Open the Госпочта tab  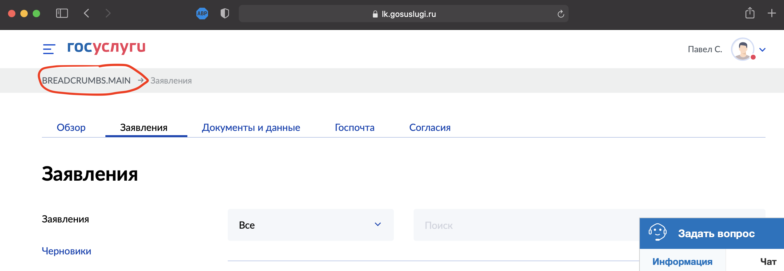tap(355, 128)
